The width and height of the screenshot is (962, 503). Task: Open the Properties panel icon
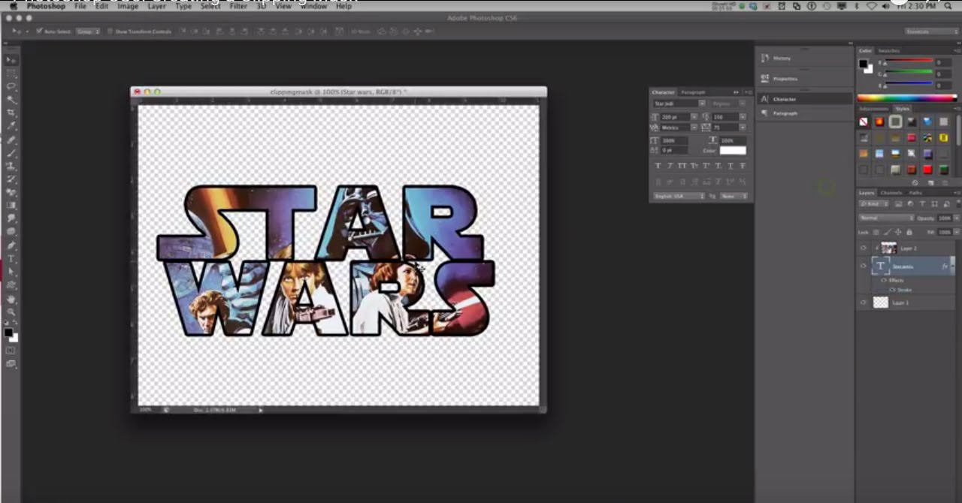pos(765,78)
